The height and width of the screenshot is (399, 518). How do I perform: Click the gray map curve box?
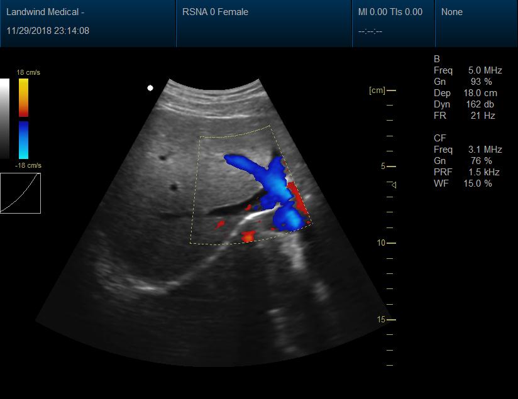(x=20, y=194)
